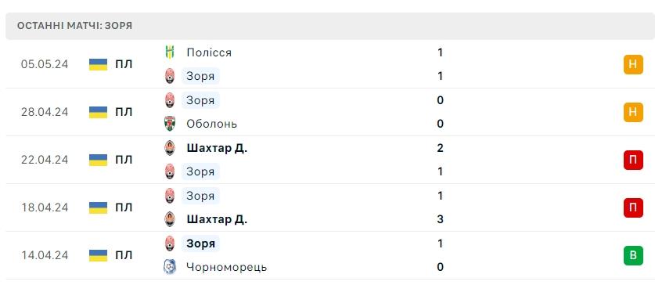Select bold Зоря name in 14.04.24 match
The height and width of the screenshot is (285, 655).
(200, 244)
